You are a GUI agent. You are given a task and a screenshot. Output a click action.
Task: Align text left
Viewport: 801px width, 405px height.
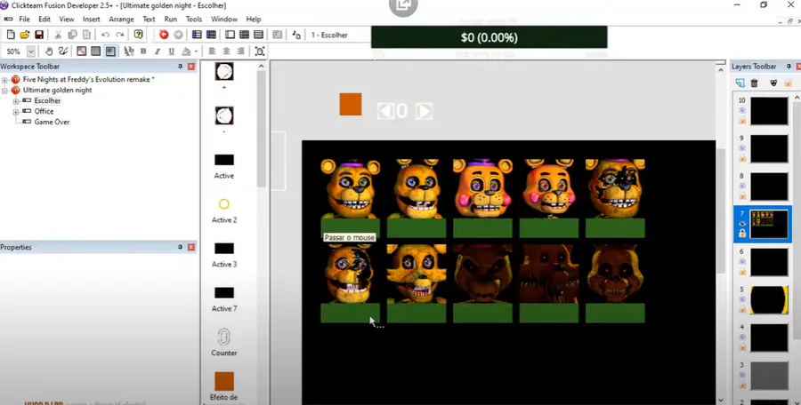[212, 51]
